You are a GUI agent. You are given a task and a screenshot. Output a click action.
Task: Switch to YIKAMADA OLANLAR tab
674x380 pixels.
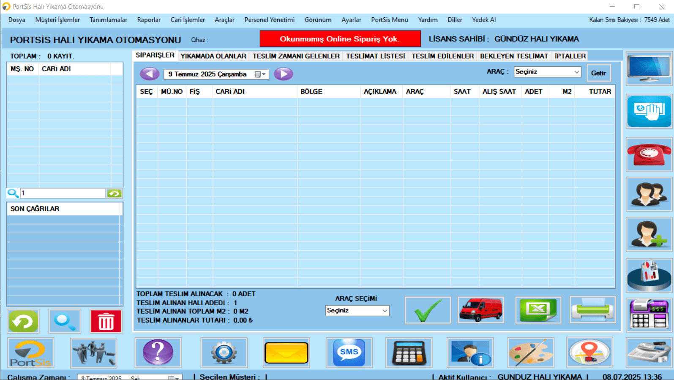[x=213, y=56]
